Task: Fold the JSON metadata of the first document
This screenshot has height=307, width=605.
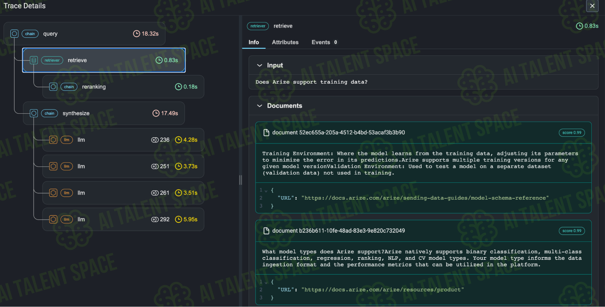Action: 266,191
